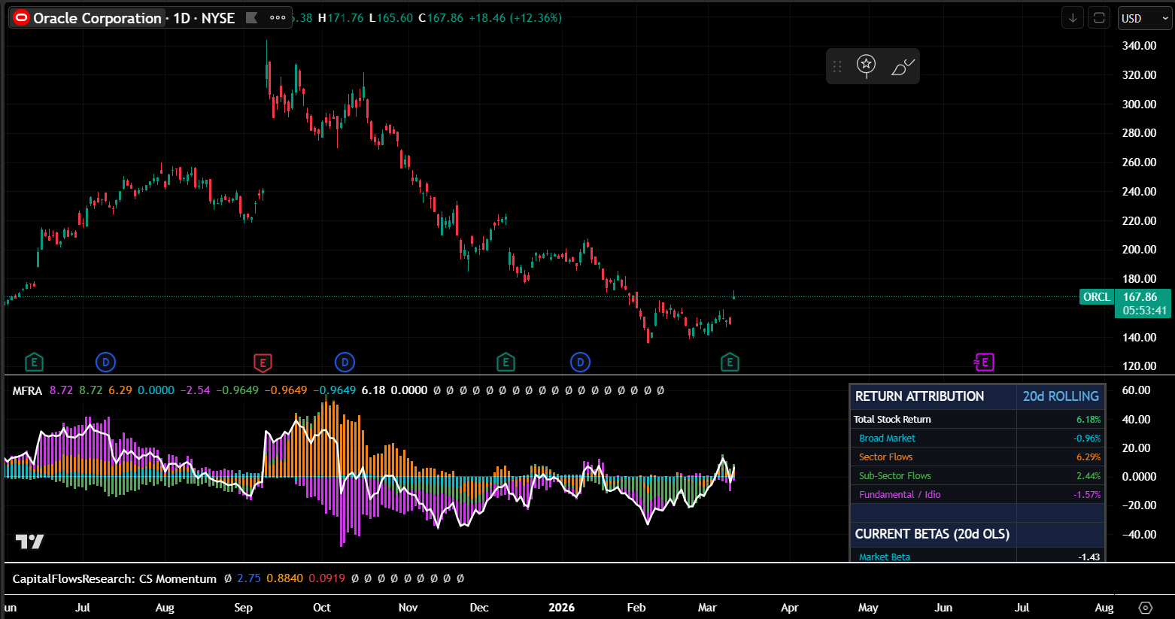Image resolution: width=1175 pixels, height=619 pixels.
Task: Click the CURRENT BETAS (20d OLS) heading
Action: (932, 534)
